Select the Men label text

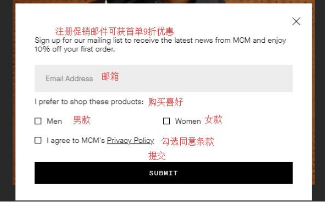(54, 121)
